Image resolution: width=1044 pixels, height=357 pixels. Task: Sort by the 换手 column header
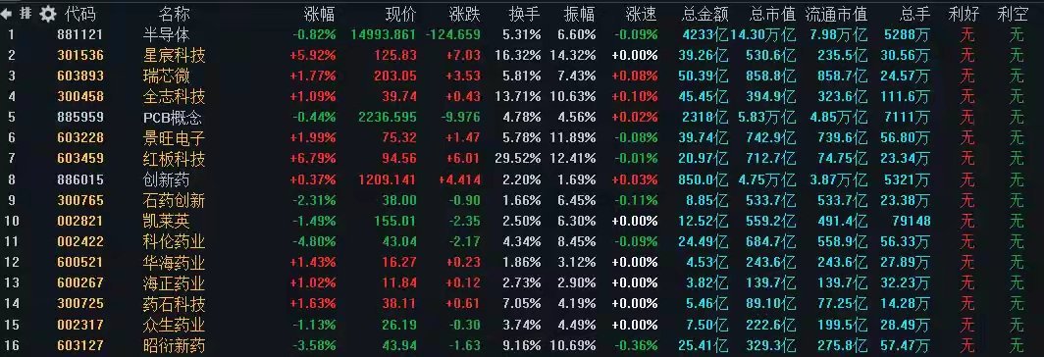click(525, 13)
